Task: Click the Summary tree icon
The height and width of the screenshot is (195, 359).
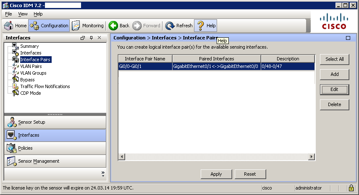Action: click(x=16, y=46)
